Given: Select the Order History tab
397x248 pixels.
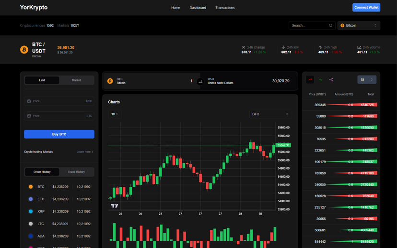Looking at the screenshot, I should point(42,172).
